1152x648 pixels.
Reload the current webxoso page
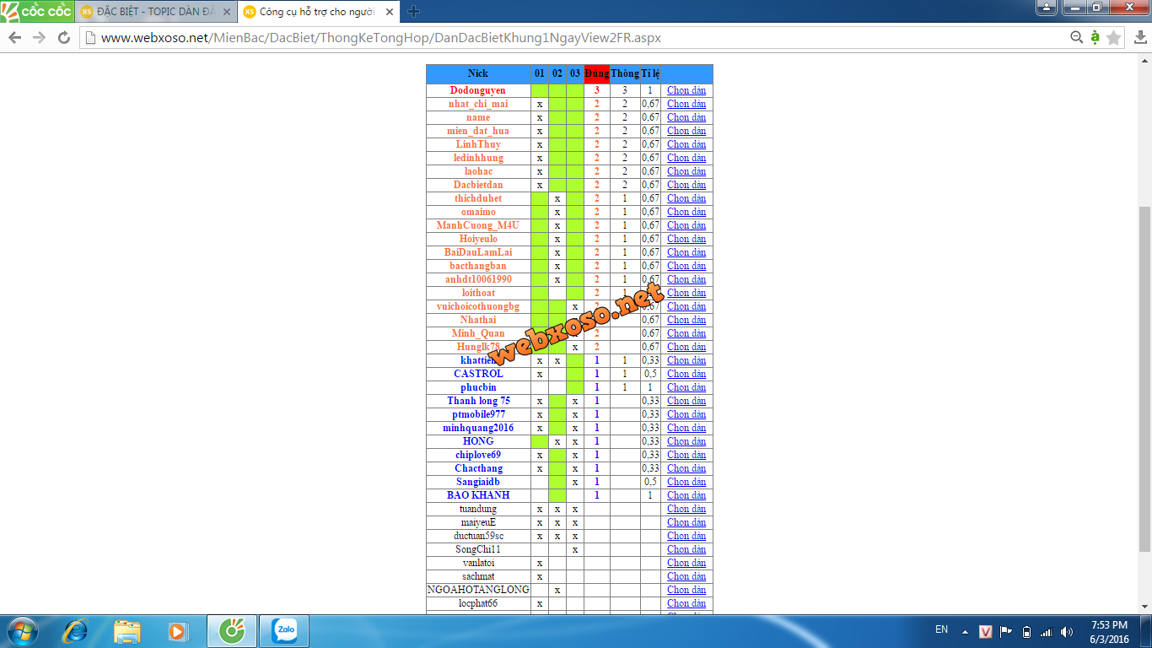point(63,37)
